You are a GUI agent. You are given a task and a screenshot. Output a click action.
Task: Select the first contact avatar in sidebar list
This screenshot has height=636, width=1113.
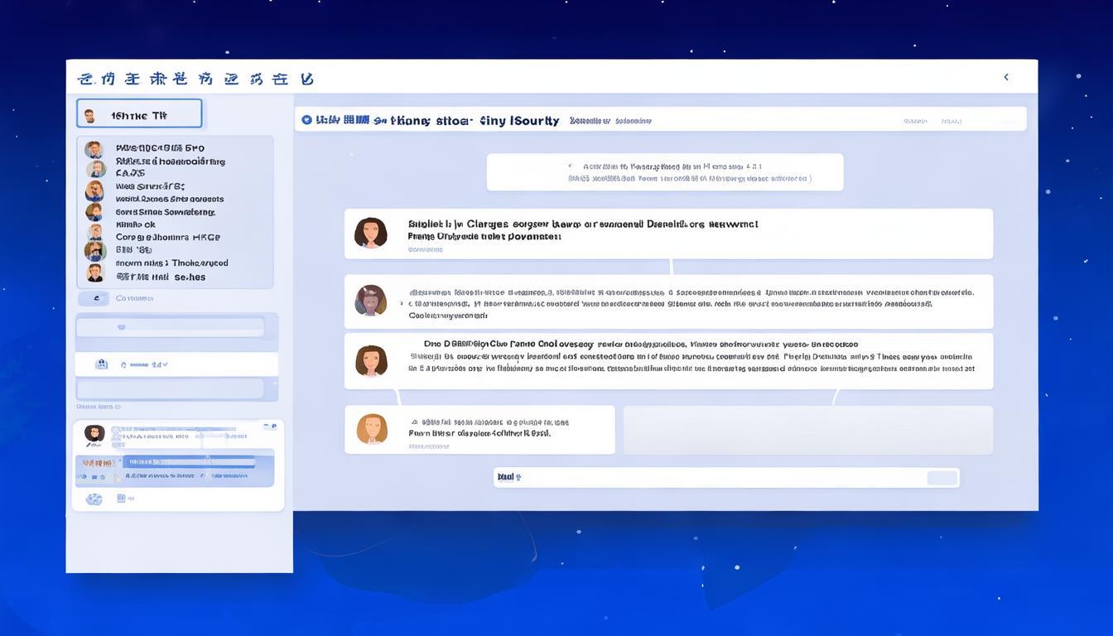point(94,149)
